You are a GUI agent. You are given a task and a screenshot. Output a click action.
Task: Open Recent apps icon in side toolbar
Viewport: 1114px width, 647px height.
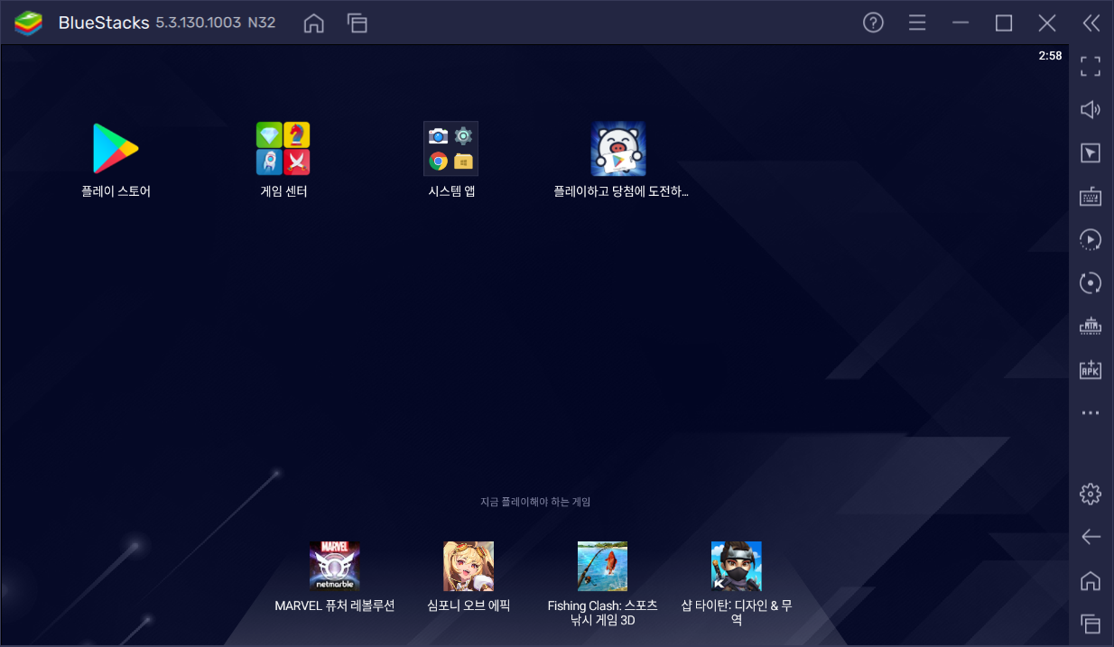[1091, 623]
